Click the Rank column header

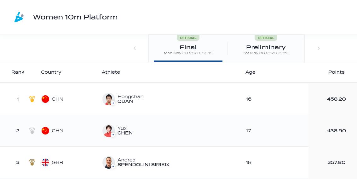coord(18,72)
